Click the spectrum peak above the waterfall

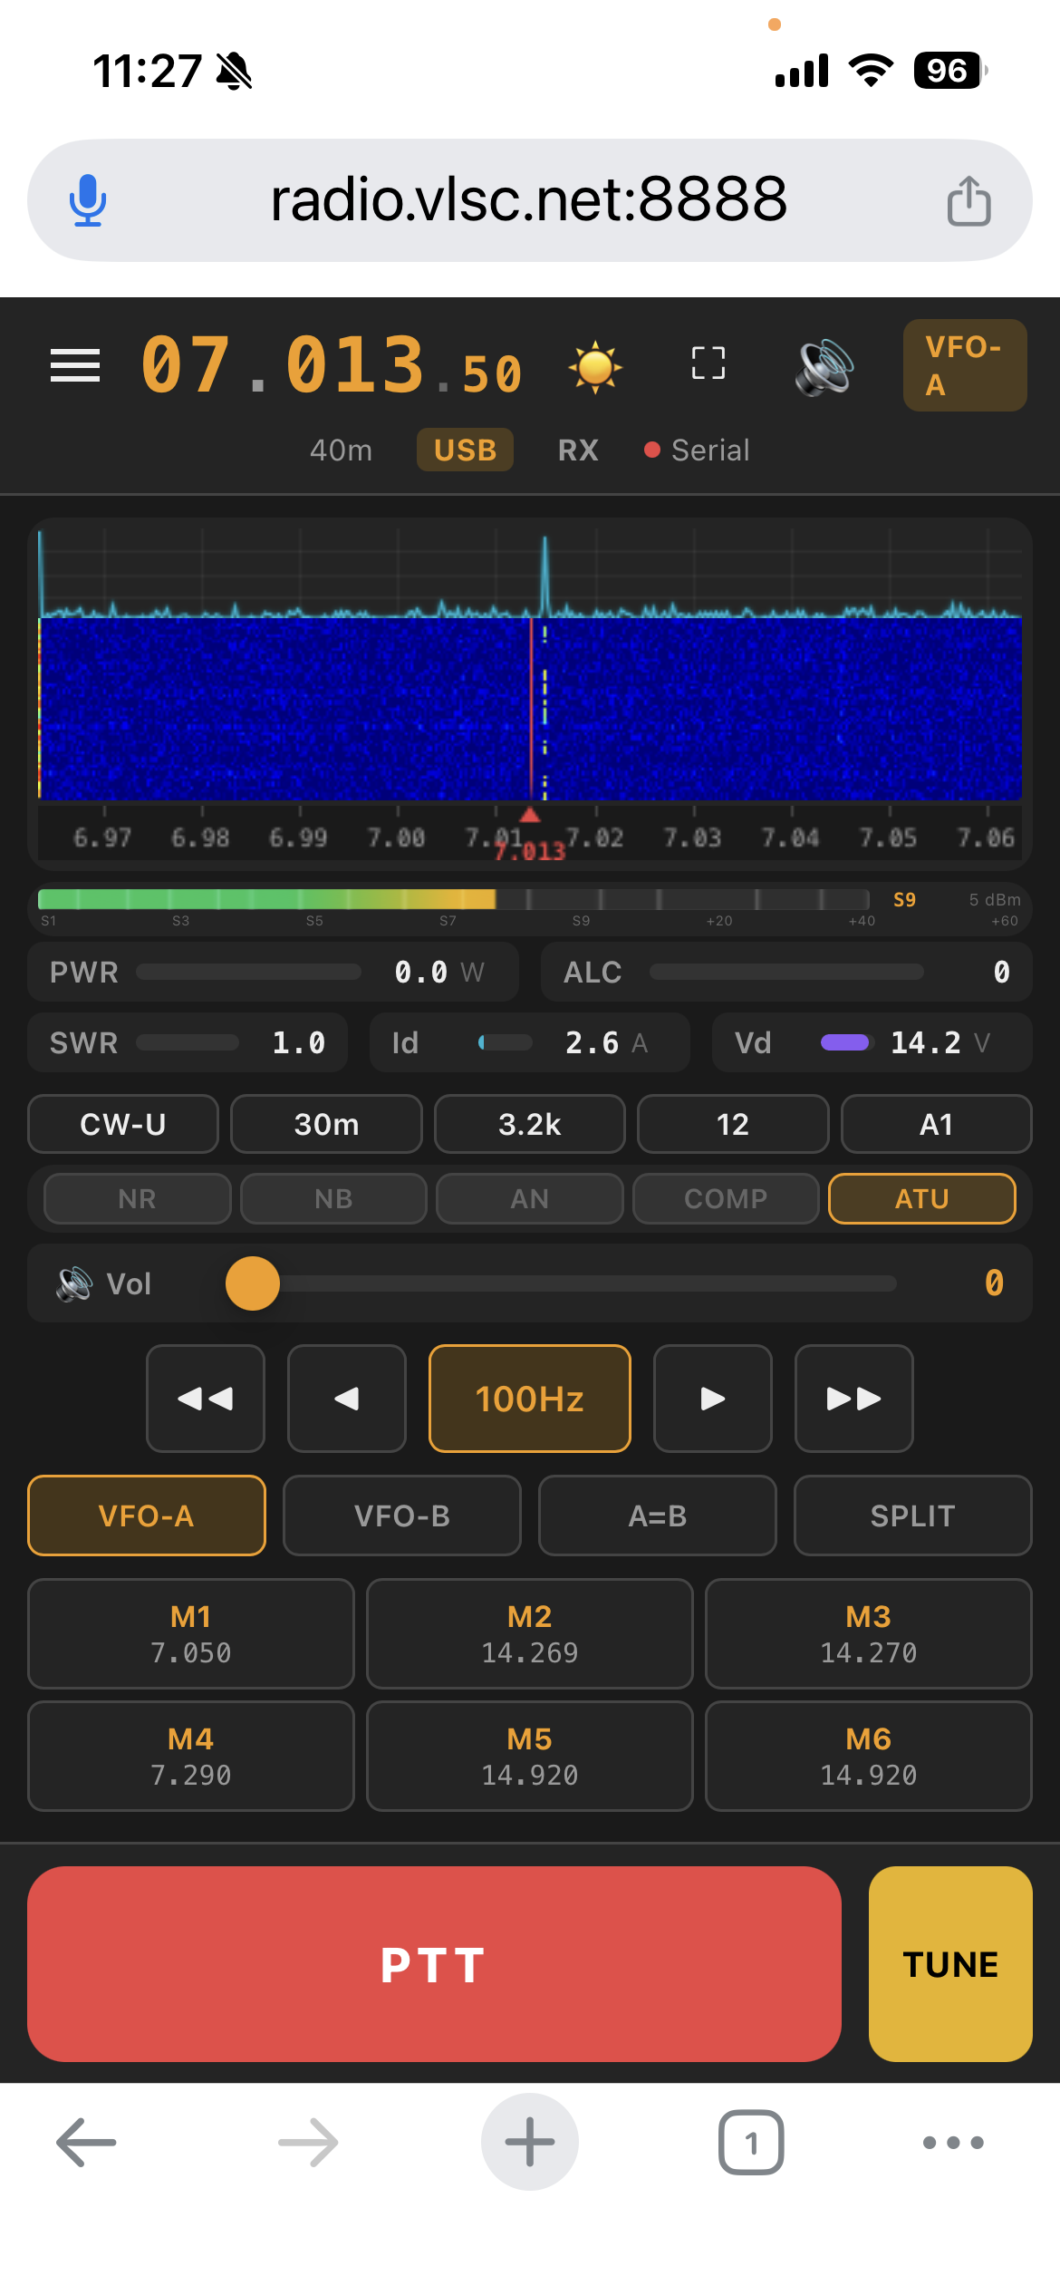544,576
